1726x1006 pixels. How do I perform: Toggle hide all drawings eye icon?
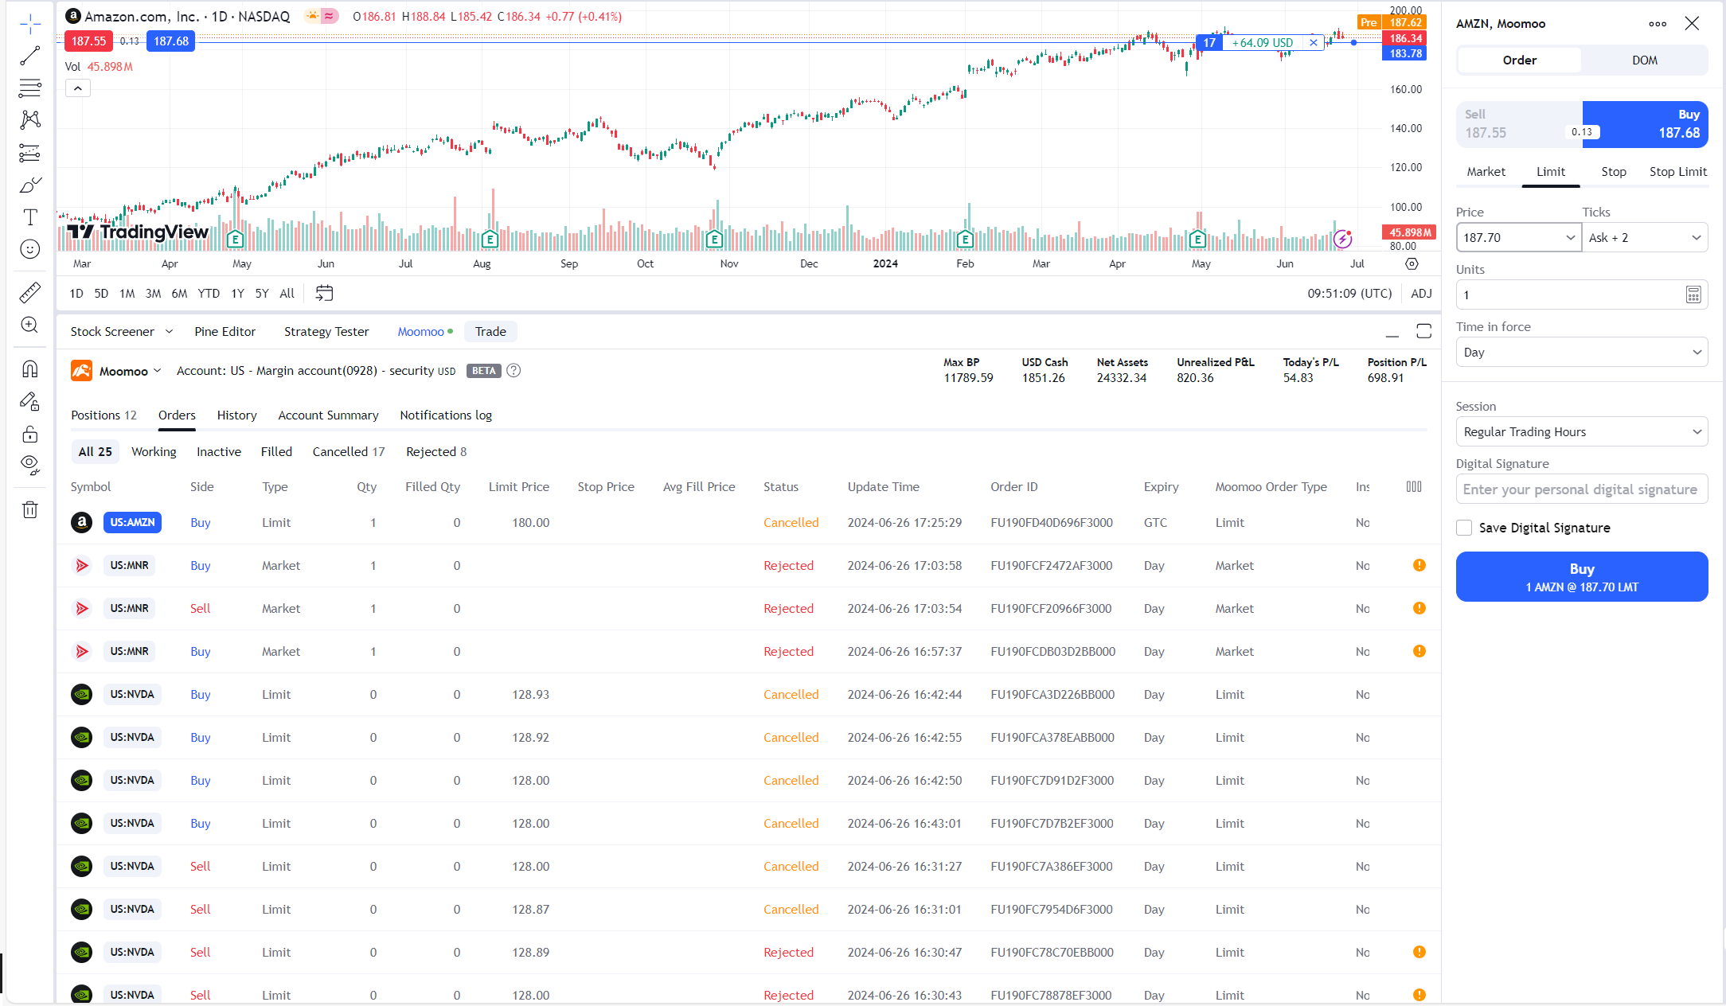30,465
